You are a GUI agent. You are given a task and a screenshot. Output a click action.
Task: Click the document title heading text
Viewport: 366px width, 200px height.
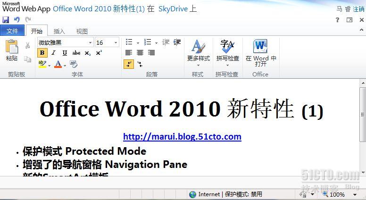[182, 109]
